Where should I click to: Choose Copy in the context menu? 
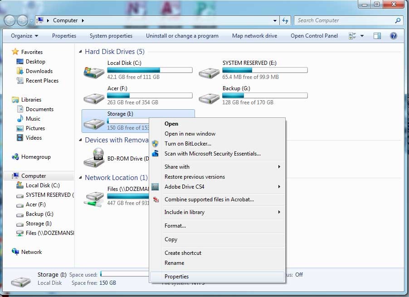[x=217, y=239]
